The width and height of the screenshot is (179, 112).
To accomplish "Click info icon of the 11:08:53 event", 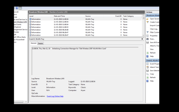I will 30,27.
